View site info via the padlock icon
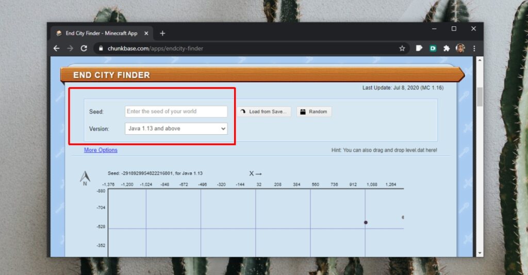Screen dimensions: 528x275 [x=101, y=48]
